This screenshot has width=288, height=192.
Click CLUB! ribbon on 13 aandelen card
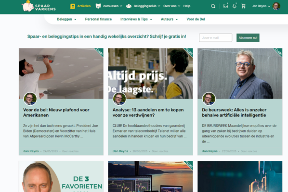coord(189,52)
